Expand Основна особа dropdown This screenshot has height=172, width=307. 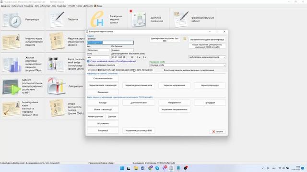point(224,65)
